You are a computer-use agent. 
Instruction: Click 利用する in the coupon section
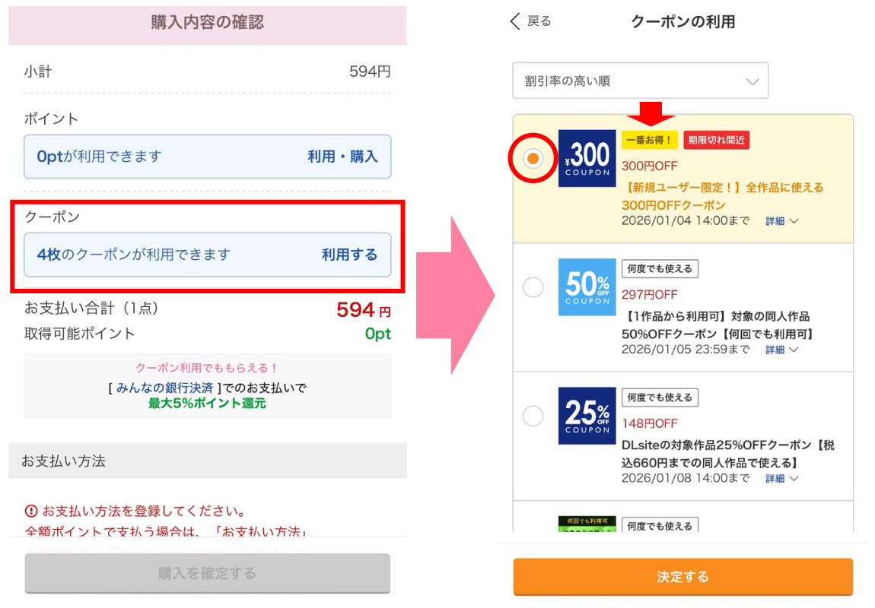[349, 255]
